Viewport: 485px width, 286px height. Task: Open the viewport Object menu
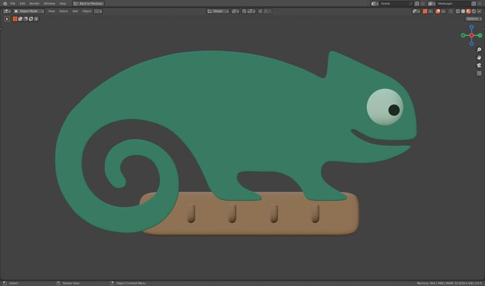(87, 11)
